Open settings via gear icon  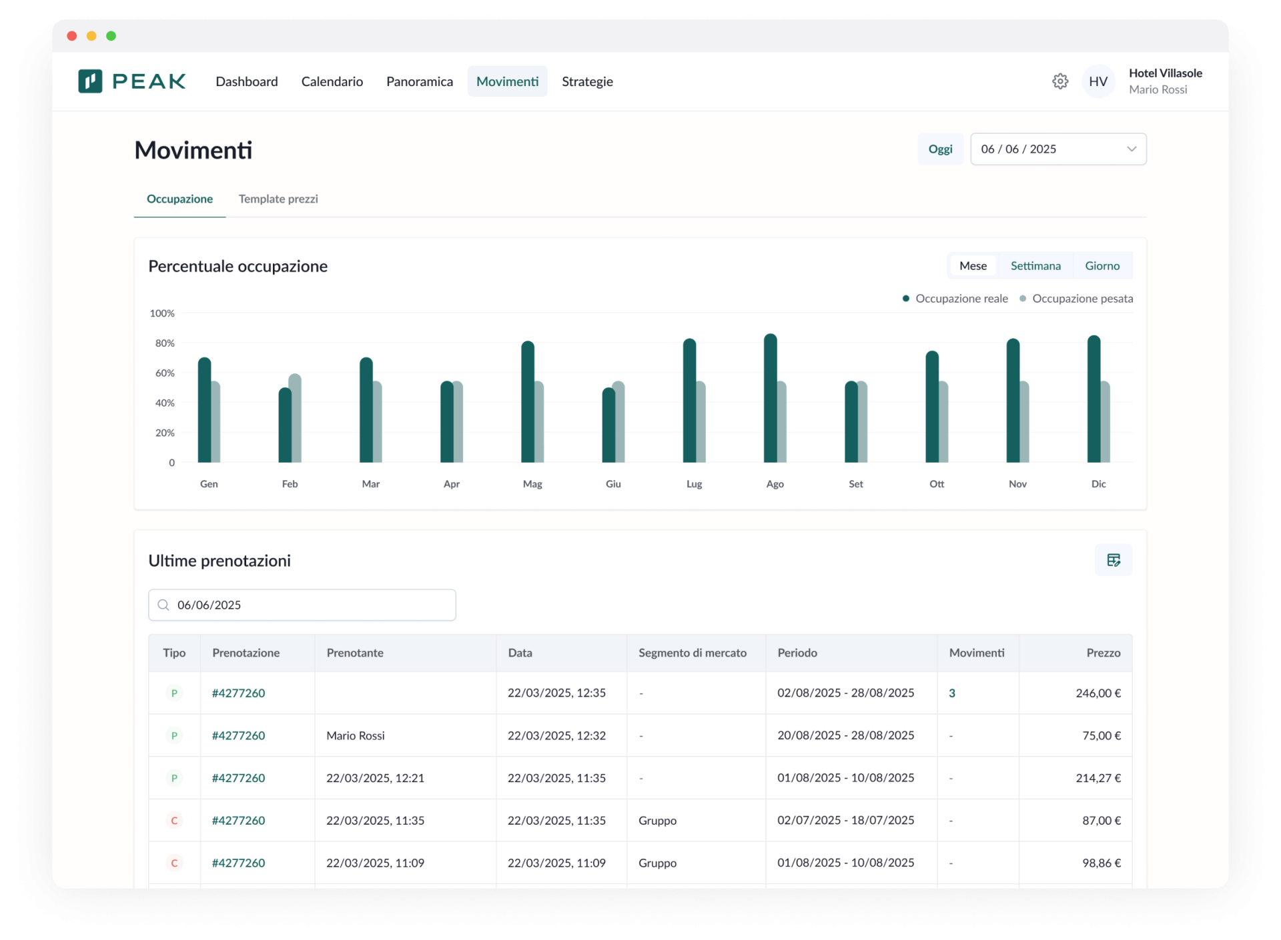click(x=1060, y=81)
